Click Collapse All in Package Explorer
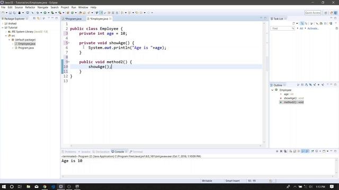339x190 pixels. click(x=34, y=18)
